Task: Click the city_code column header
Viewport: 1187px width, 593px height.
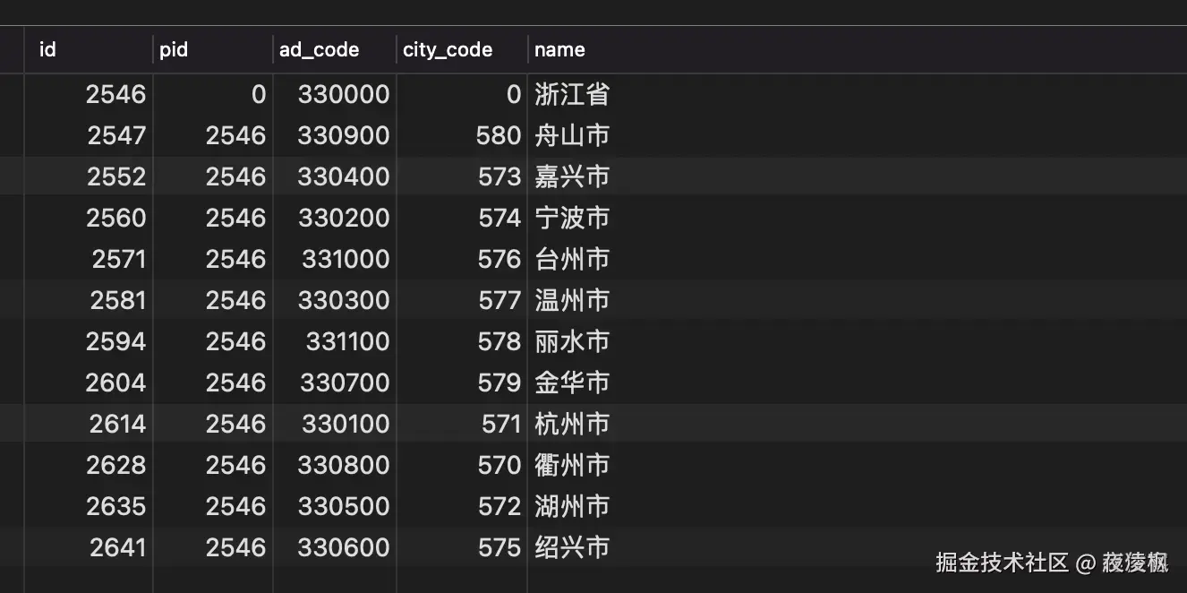Action: [x=447, y=50]
